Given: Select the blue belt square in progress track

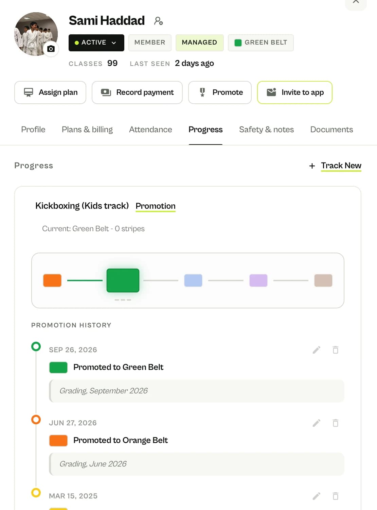Looking at the screenshot, I should 193,280.
